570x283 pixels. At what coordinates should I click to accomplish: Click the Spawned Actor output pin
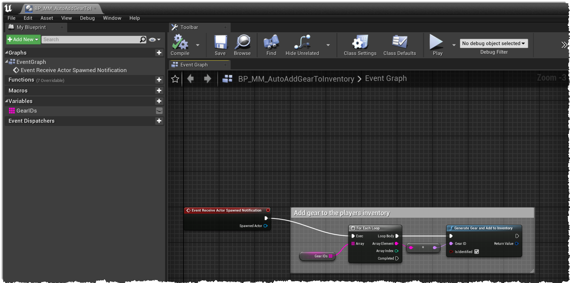266,226
